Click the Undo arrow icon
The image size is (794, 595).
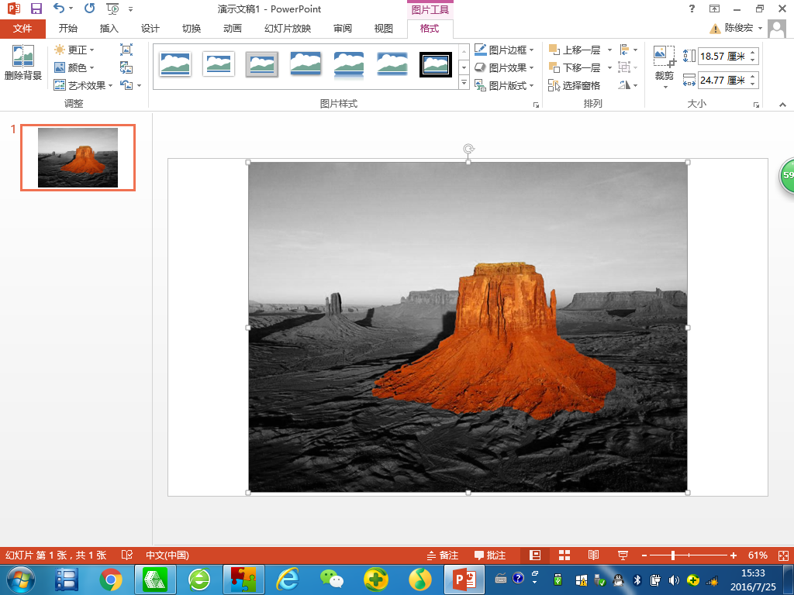[x=59, y=9]
